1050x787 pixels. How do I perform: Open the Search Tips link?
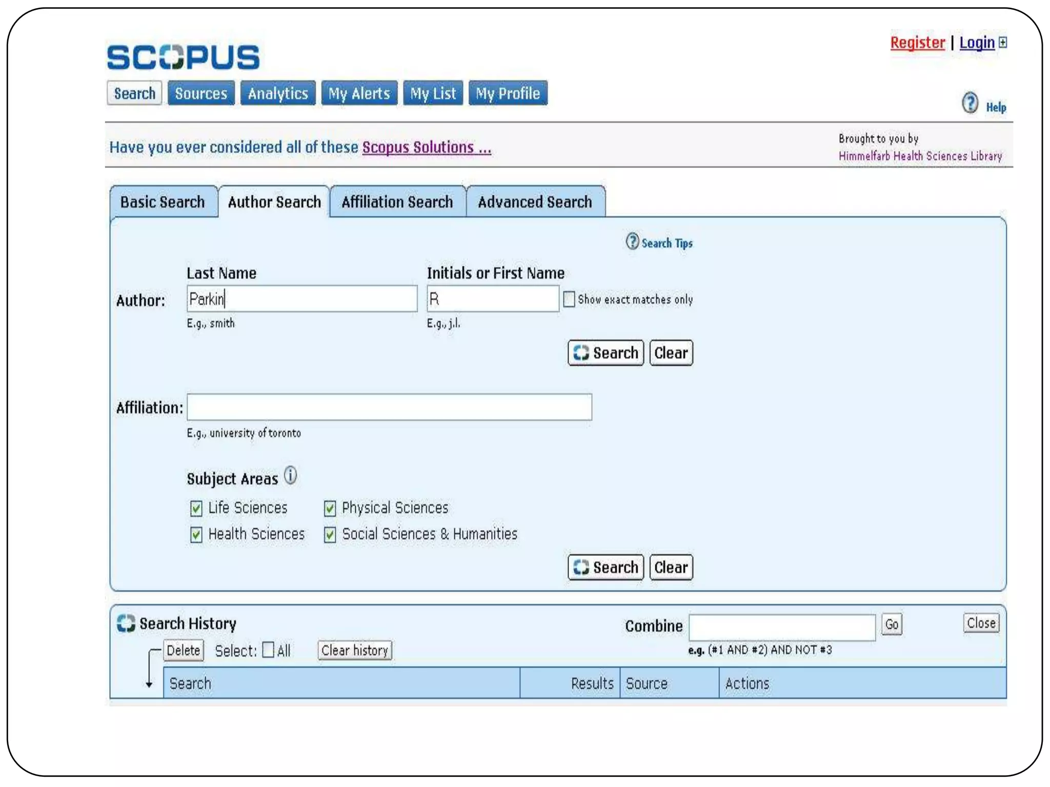667,243
